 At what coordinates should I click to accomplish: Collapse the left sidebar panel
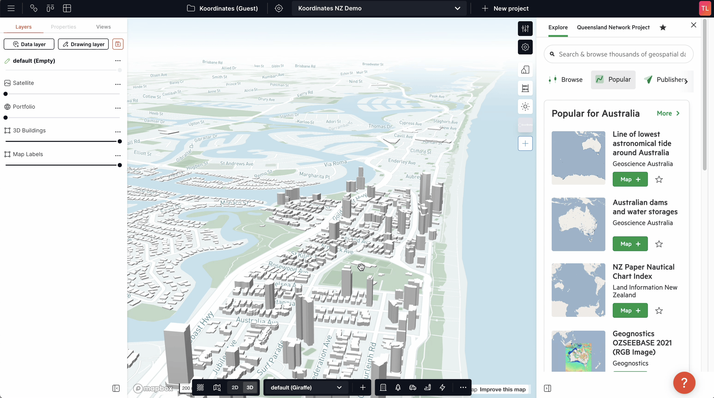click(116, 388)
